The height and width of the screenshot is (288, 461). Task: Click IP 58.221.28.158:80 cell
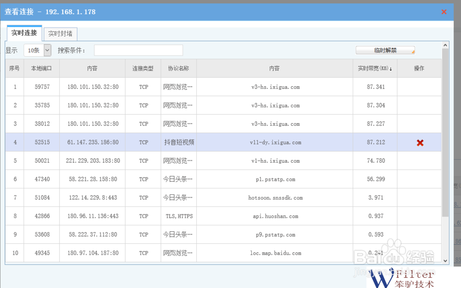pyautogui.click(x=92, y=179)
